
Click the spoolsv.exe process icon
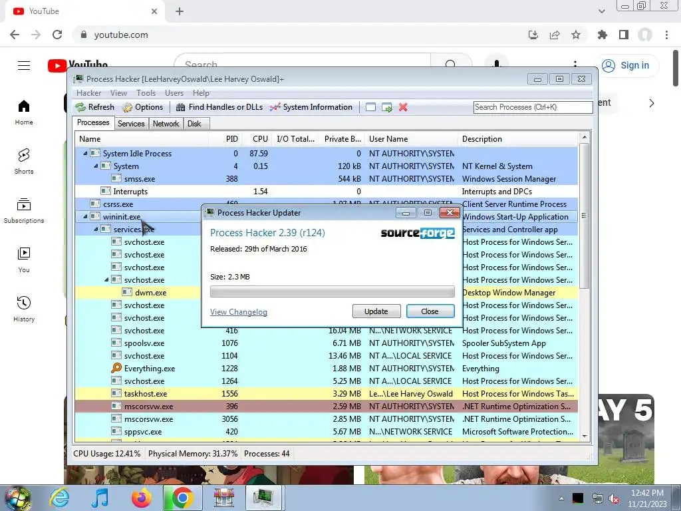coord(116,343)
